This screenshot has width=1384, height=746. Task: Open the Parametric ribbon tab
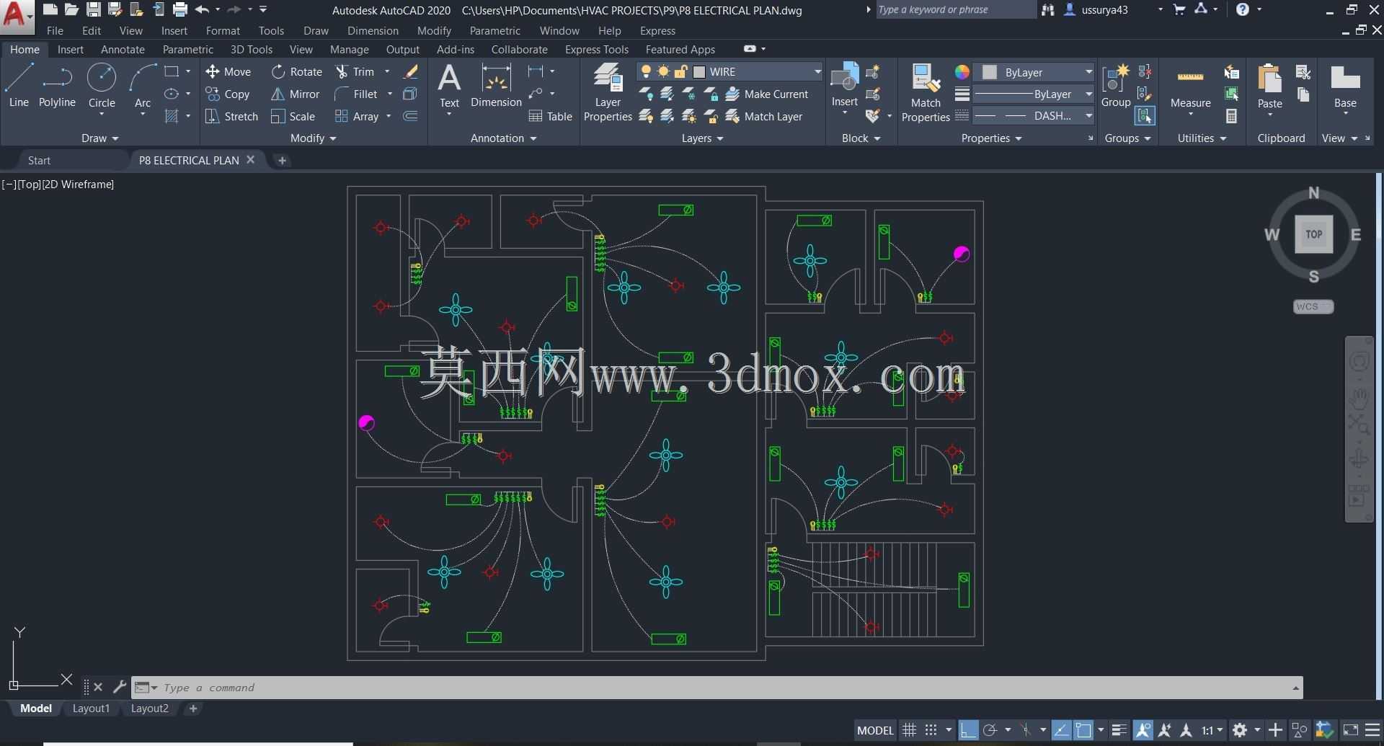pos(187,50)
